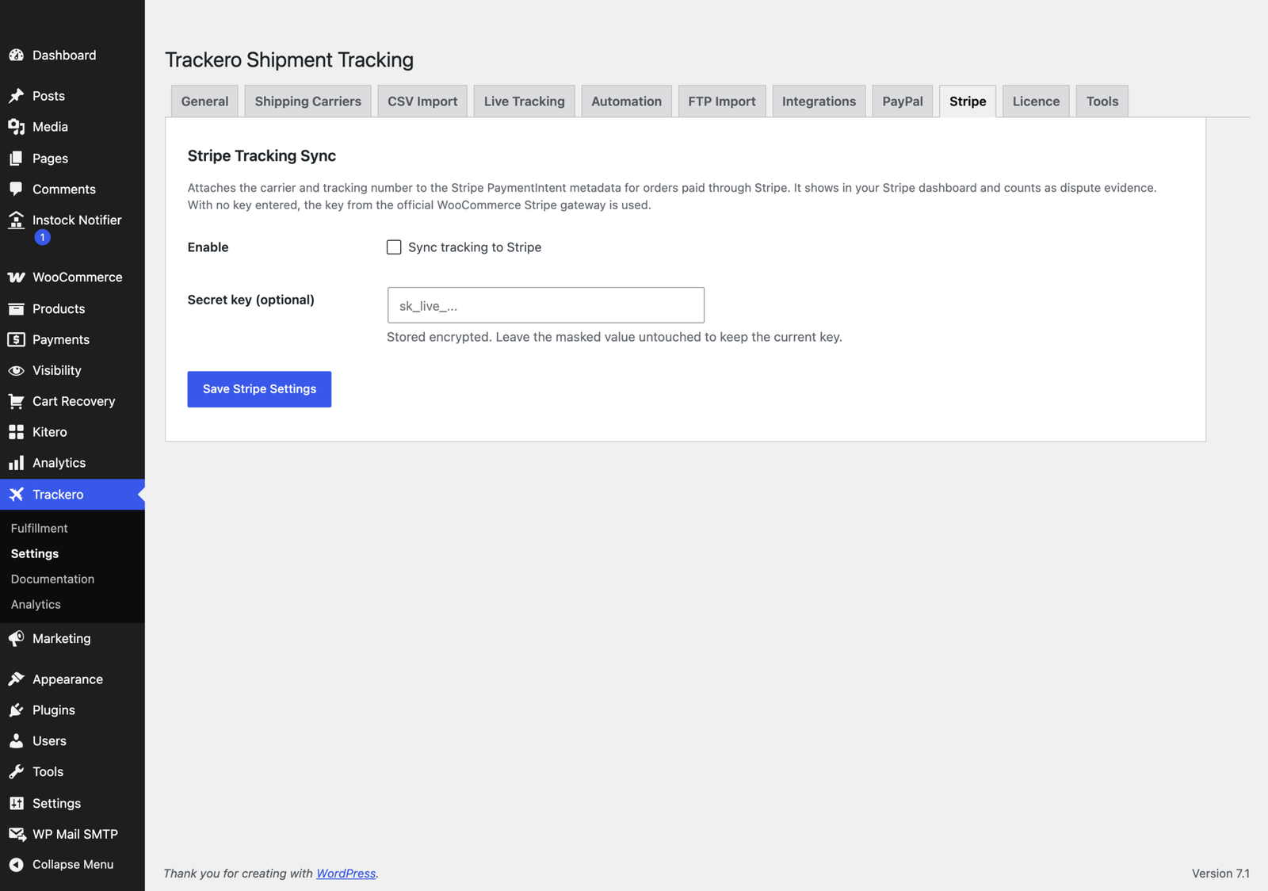The image size is (1268, 891).
Task: Click the Enable row label
Action: (208, 247)
